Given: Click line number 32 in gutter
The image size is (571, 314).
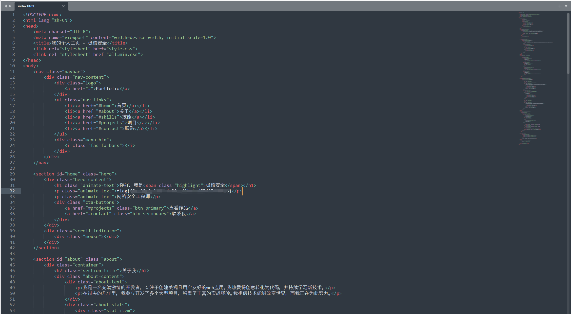Looking at the screenshot, I should pos(12,191).
